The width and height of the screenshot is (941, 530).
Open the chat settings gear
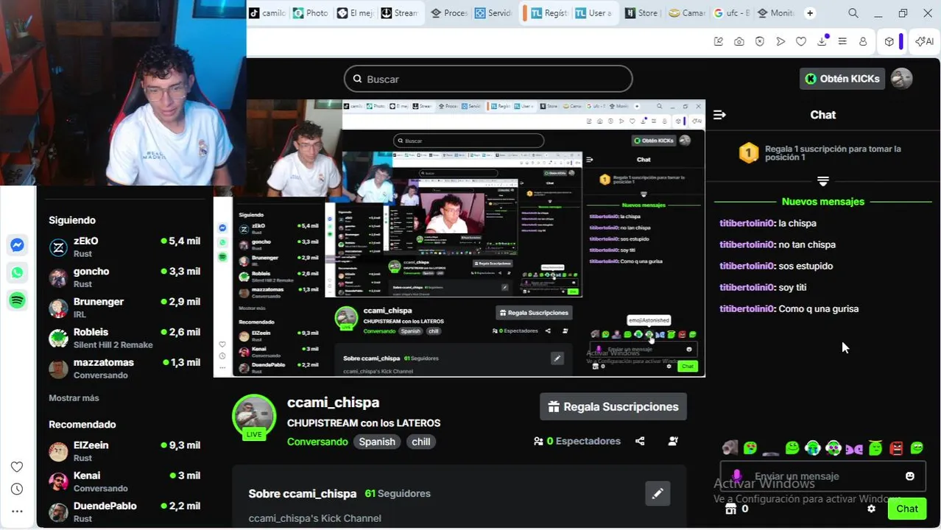click(x=872, y=509)
